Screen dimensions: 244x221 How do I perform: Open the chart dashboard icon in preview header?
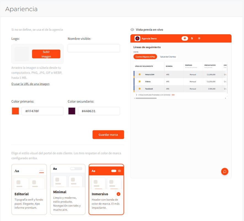185,38
